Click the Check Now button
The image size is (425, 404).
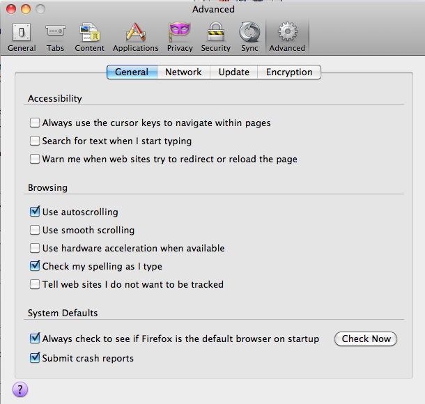coord(366,339)
